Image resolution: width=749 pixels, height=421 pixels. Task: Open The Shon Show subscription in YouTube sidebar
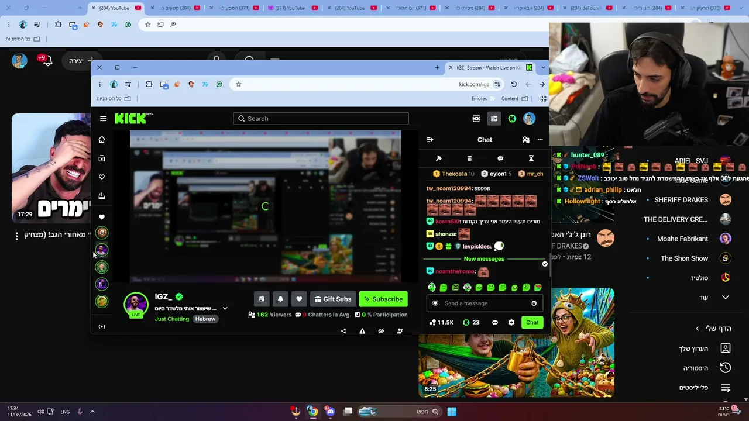[690, 258]
